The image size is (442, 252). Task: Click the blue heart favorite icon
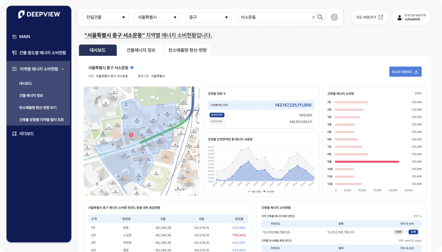(x=132, y=68)
